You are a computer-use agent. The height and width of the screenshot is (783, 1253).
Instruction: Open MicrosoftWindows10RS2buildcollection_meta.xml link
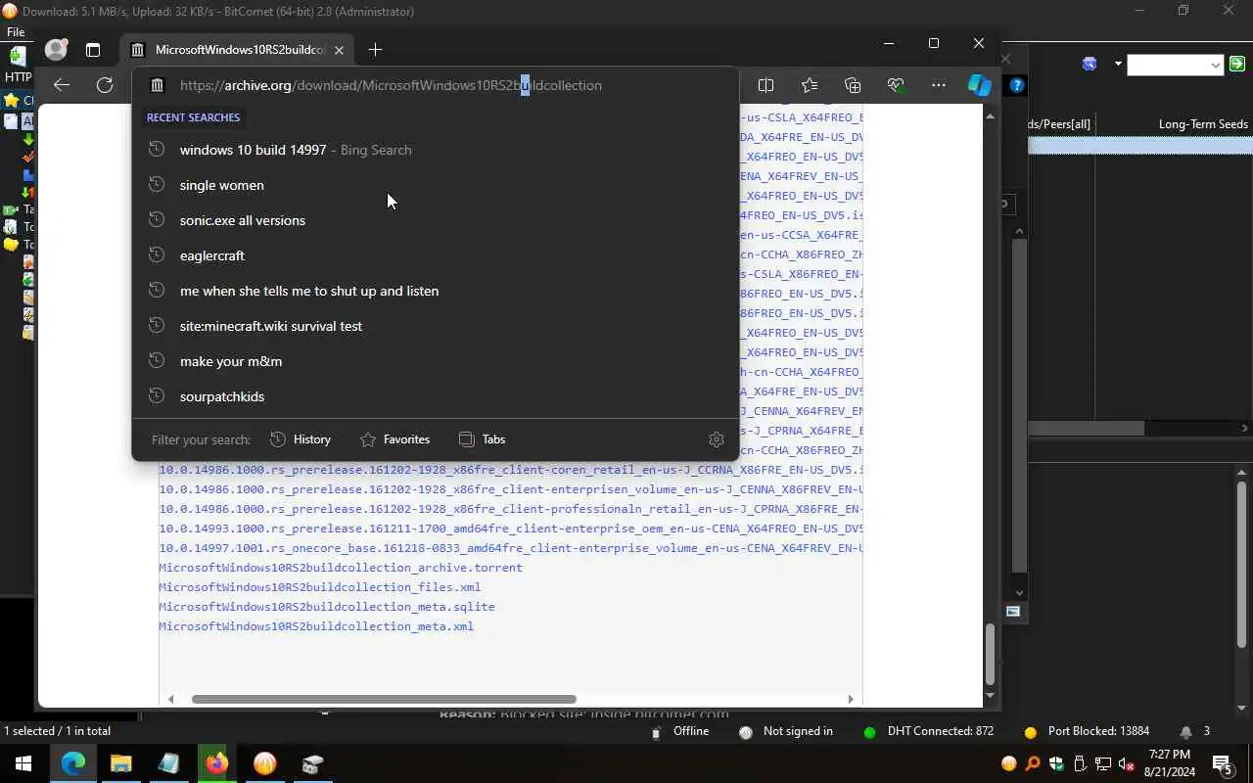(x=316, y=626)
